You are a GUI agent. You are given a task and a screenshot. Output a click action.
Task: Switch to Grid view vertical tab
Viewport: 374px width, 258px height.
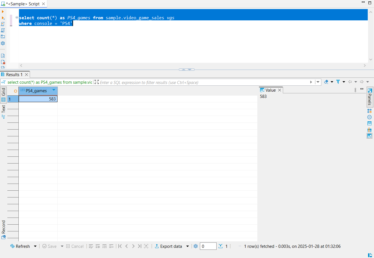[3, 94]
